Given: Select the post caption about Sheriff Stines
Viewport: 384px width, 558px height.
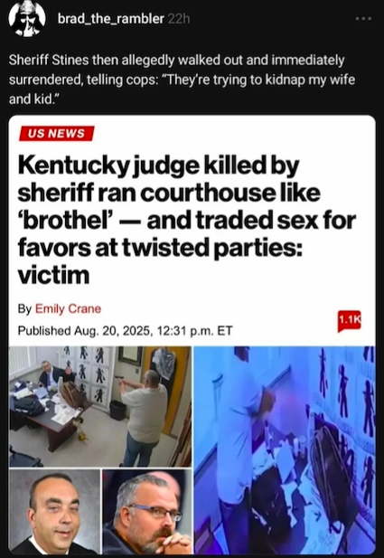Looking at the screenshot, I should (x=182, y=80).
